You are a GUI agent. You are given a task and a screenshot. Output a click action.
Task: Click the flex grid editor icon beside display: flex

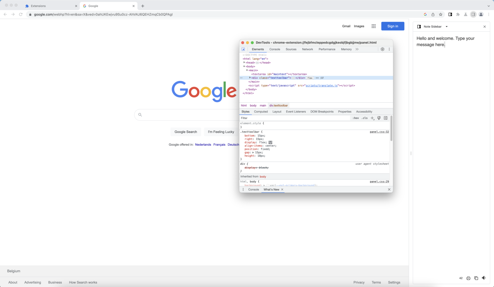270,142
